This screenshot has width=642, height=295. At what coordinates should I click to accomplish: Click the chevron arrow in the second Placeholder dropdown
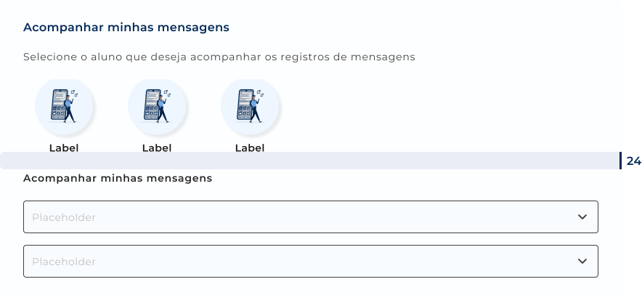point(582,261)
